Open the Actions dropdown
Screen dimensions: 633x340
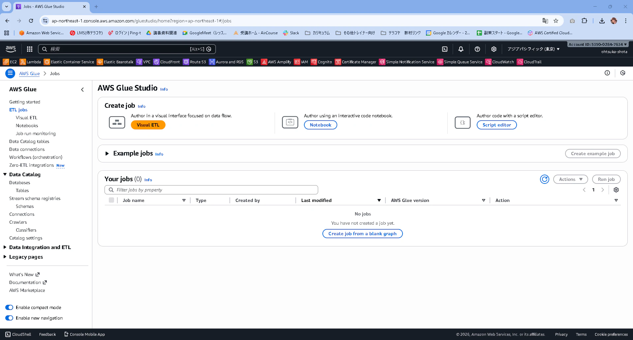click(x=570, y=179)
